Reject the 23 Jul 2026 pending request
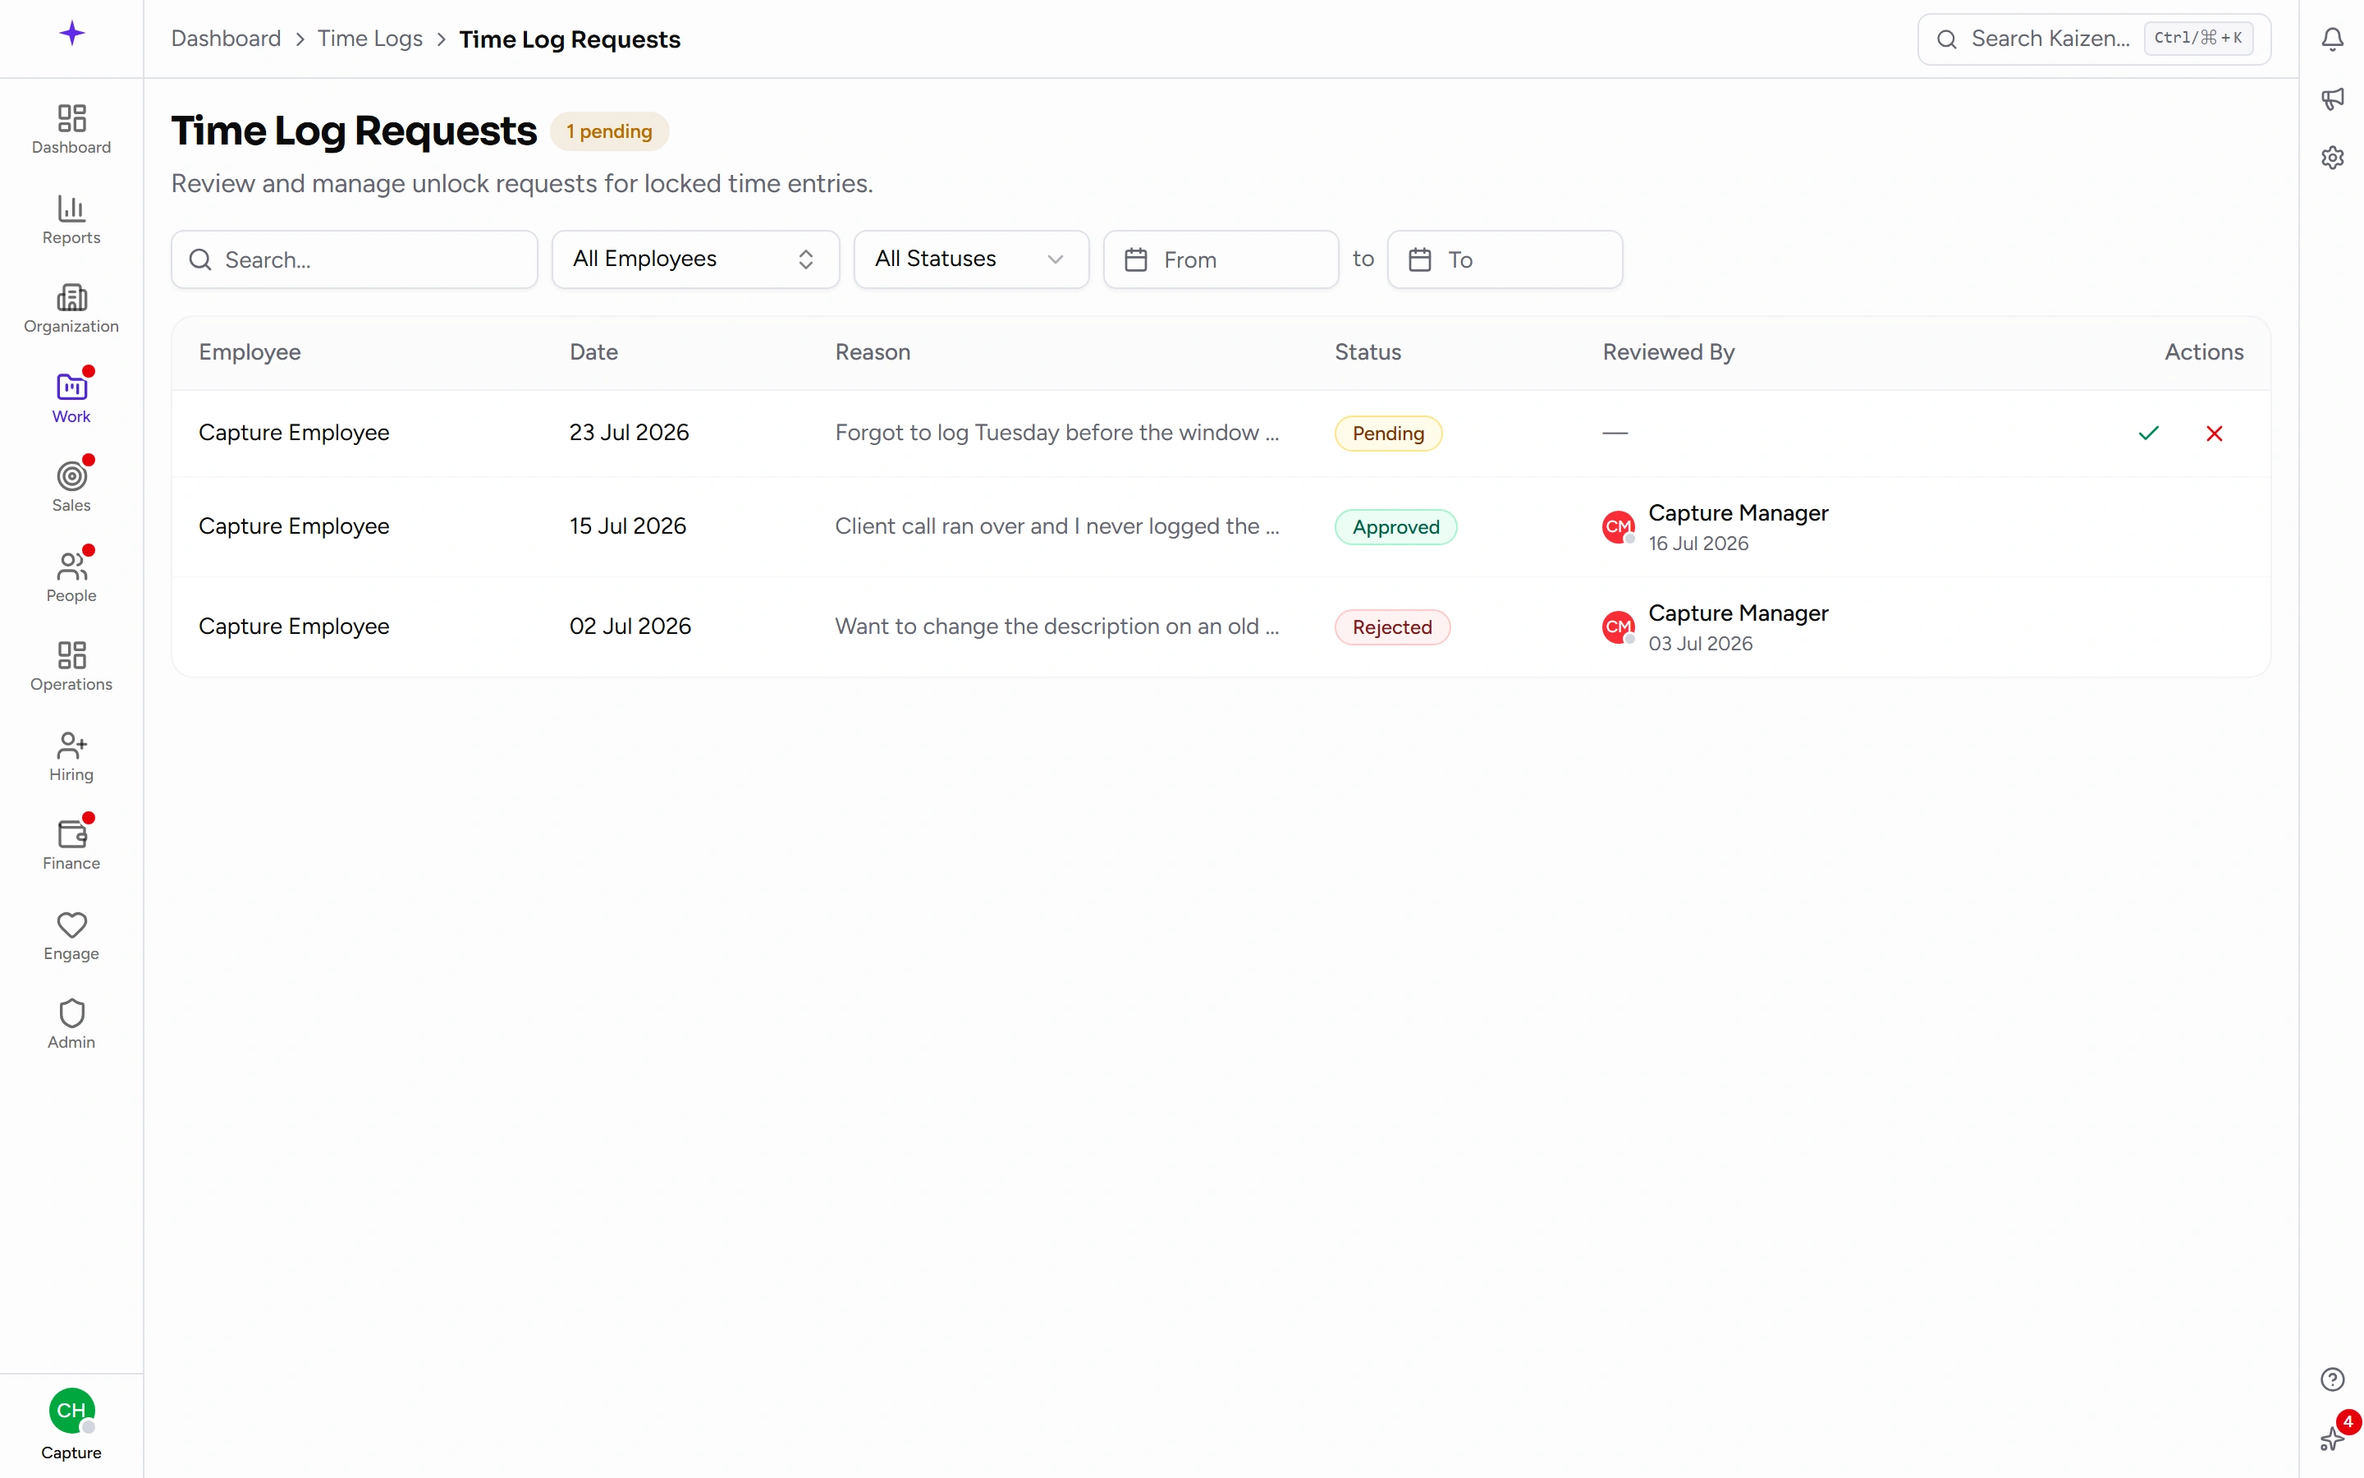 2214,433
